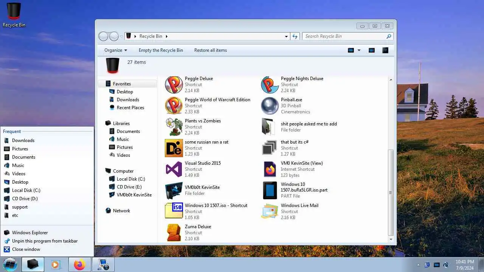Screen dimensions: 484x272
Task: Click Empty the Recycle Bin
Action: tap(161, 50)
